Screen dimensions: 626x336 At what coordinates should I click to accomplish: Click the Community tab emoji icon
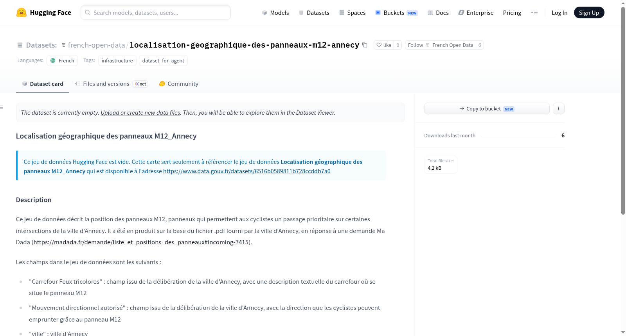162,84
